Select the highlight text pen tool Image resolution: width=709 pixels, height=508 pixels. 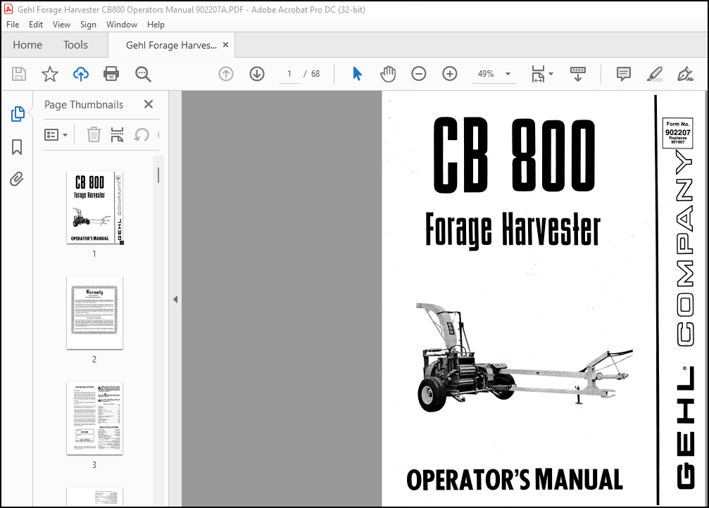click(654, 74)
